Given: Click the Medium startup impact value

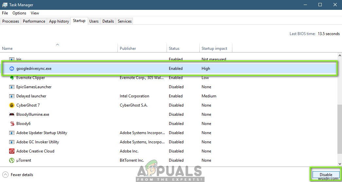Looking at the screenshot, I should point(209,96).
